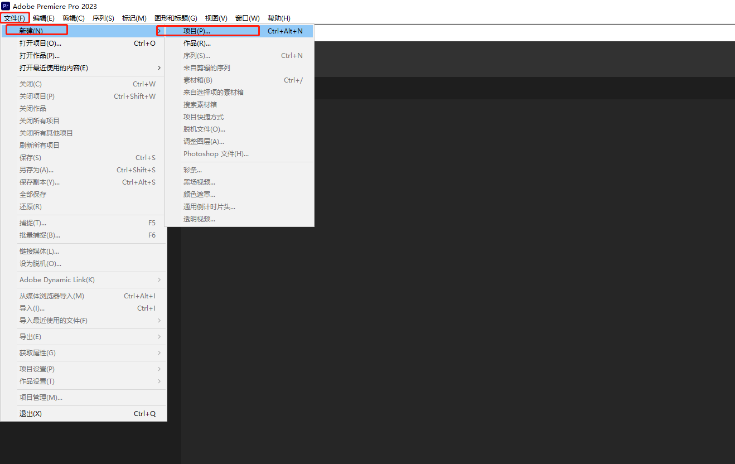The image size is (735, 464).
Task: Open the 图形和标题(G) menu
Action: click(x=176, y=18)
